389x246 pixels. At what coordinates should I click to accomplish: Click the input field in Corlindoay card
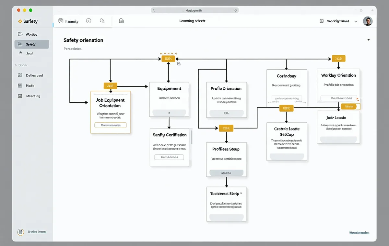(287, 98)
